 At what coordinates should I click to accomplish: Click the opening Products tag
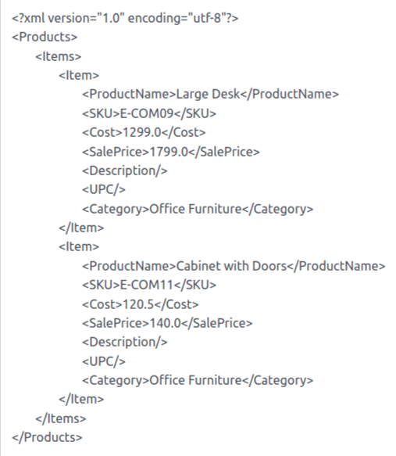[x=45, y=37]
